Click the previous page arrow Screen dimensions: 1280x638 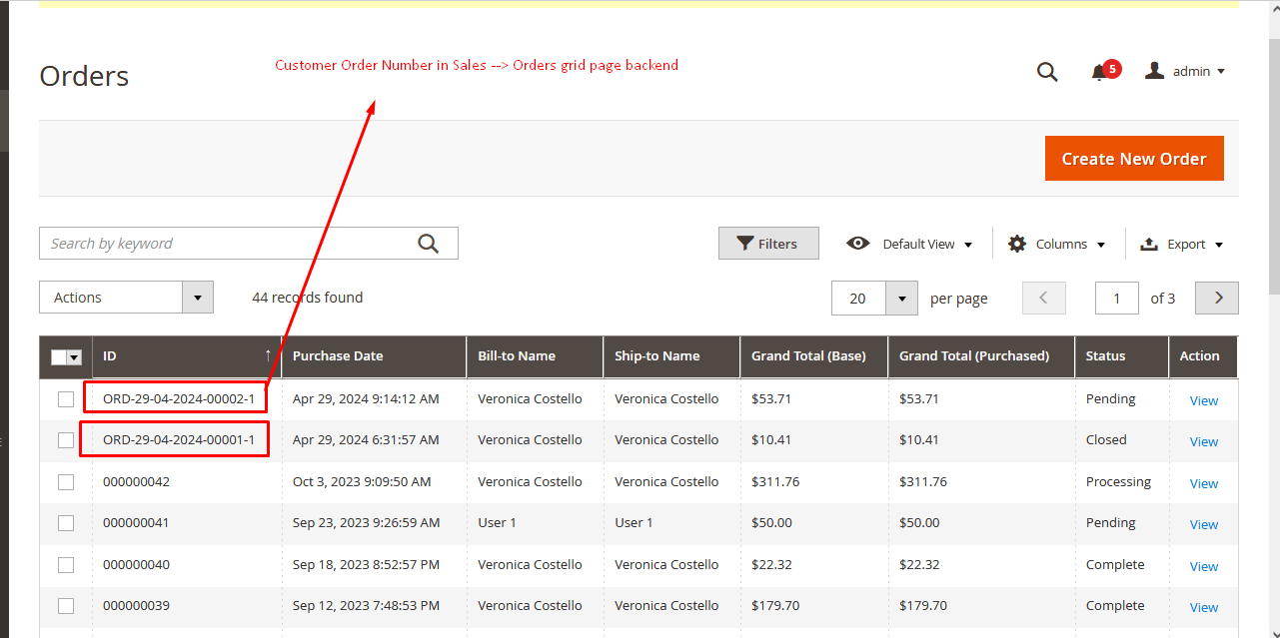1043,298
